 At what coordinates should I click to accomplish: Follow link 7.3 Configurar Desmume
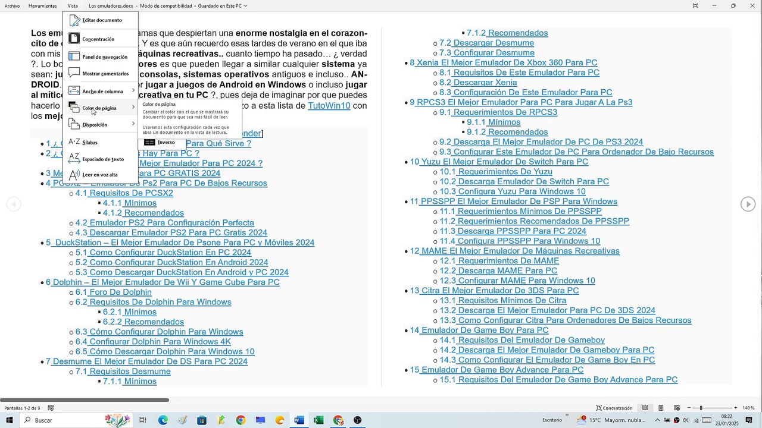click(x=487, y=53)
